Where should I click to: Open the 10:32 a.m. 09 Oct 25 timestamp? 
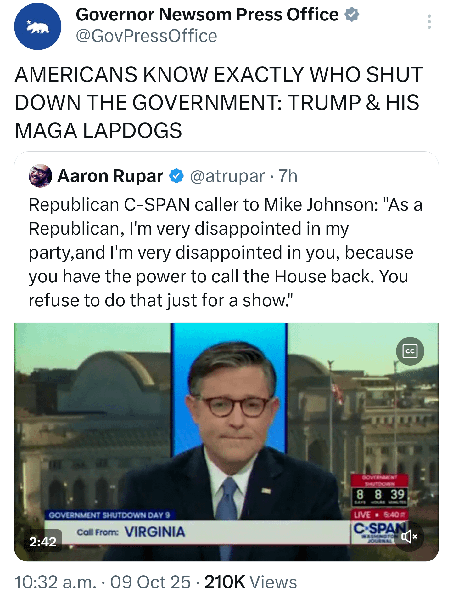coord(103,582)
